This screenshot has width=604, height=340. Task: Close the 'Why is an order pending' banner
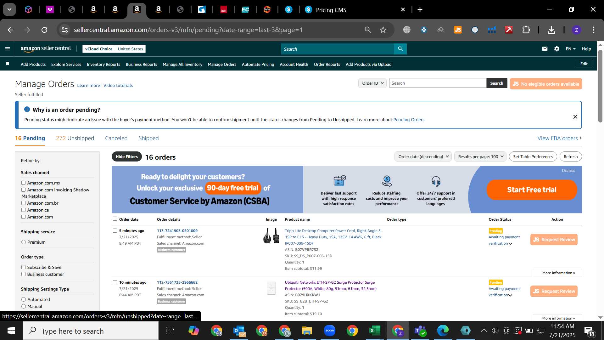[575, 117]
